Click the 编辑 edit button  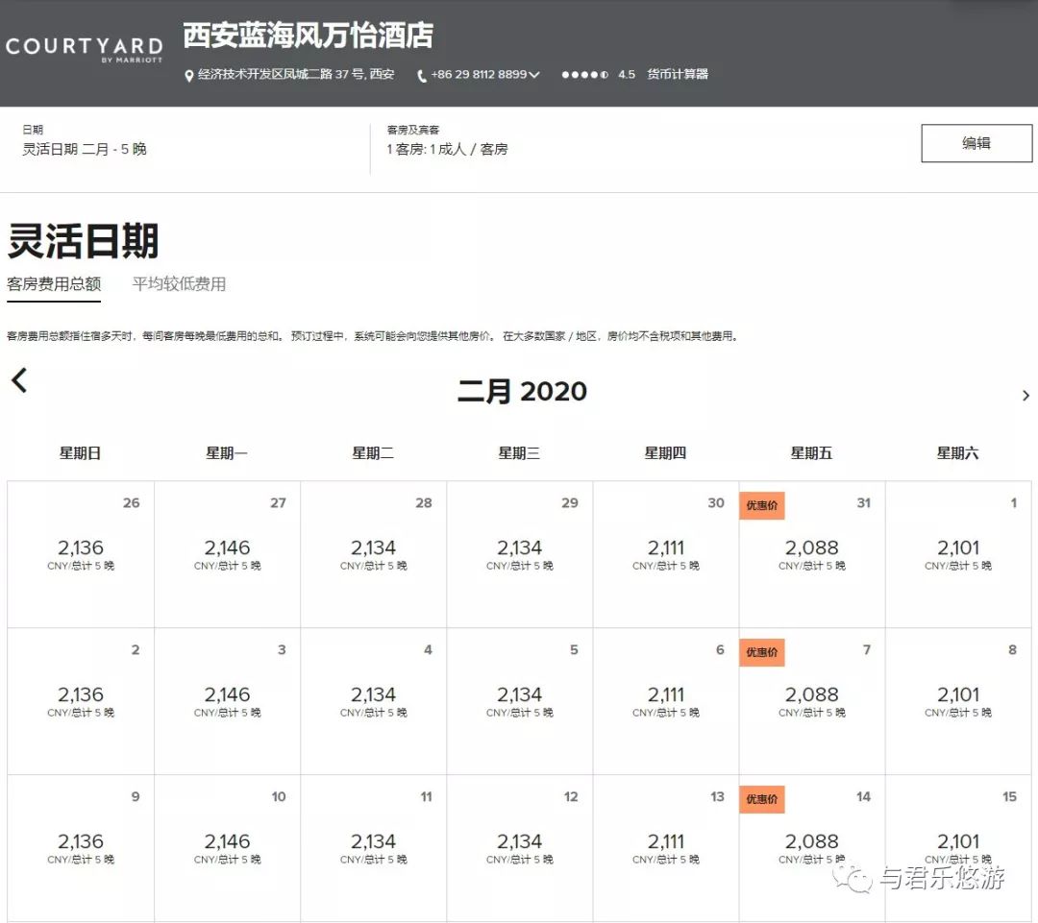[976, 143]
